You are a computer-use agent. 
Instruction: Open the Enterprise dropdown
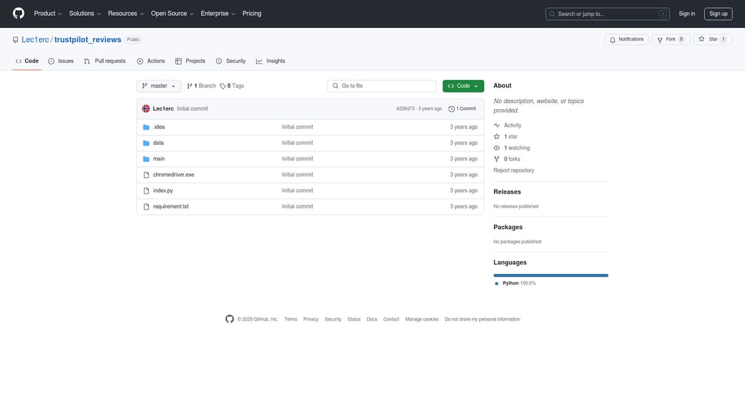click(218, 13)
